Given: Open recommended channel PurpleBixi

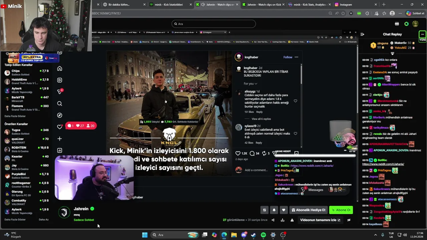Looking at the screenshot, I should pyautogui.click(x=27, y=176).
